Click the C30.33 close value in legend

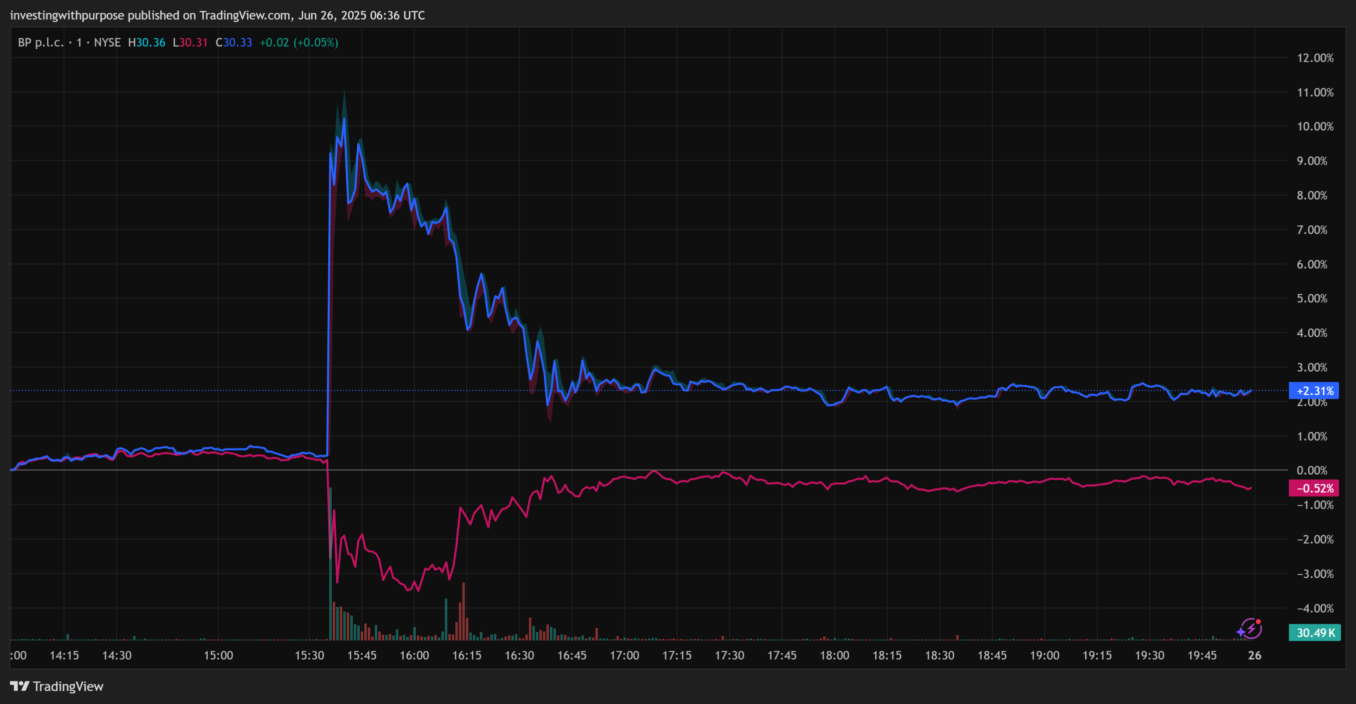click(234, 42)
